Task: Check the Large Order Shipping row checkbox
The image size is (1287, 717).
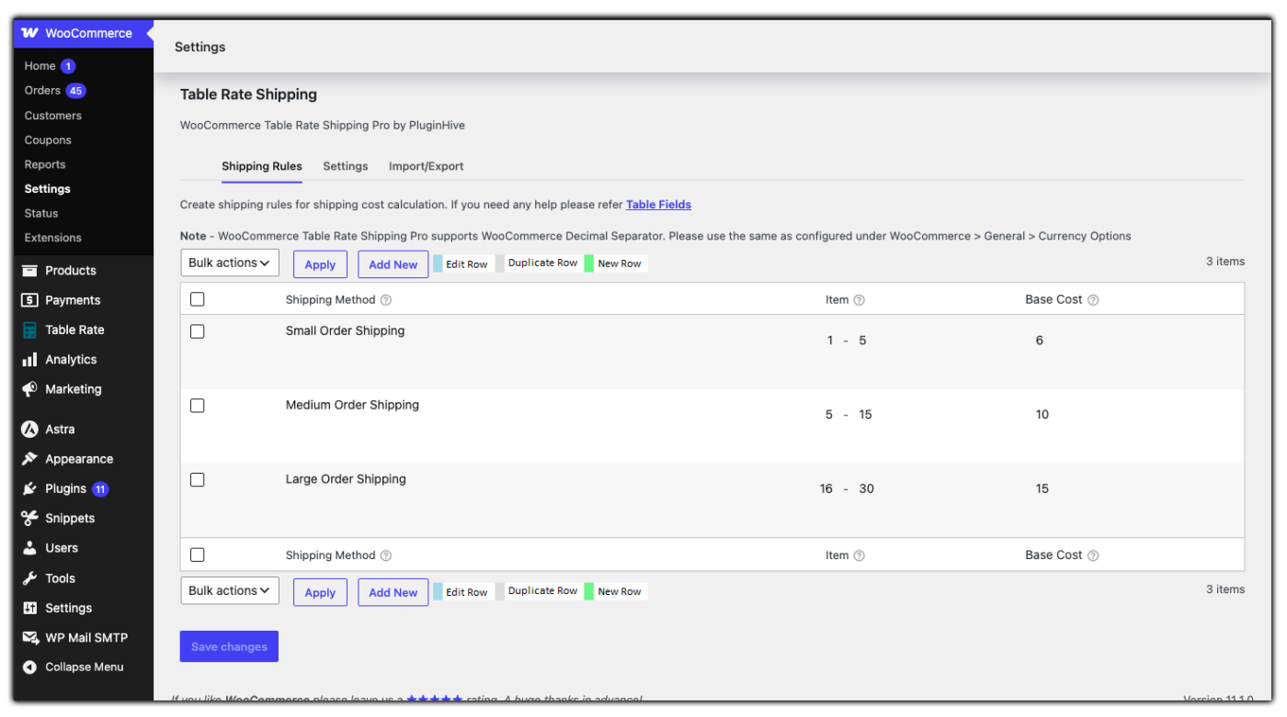Action: [x=198, y=480]
